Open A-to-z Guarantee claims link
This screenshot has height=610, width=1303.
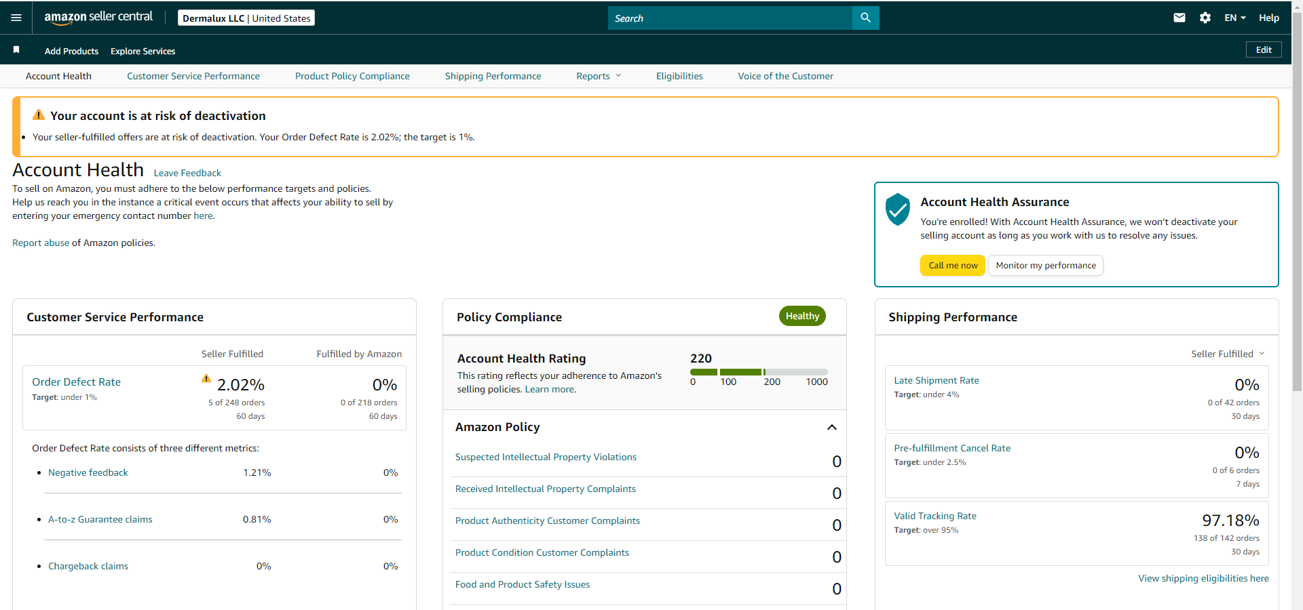point(100,519)
